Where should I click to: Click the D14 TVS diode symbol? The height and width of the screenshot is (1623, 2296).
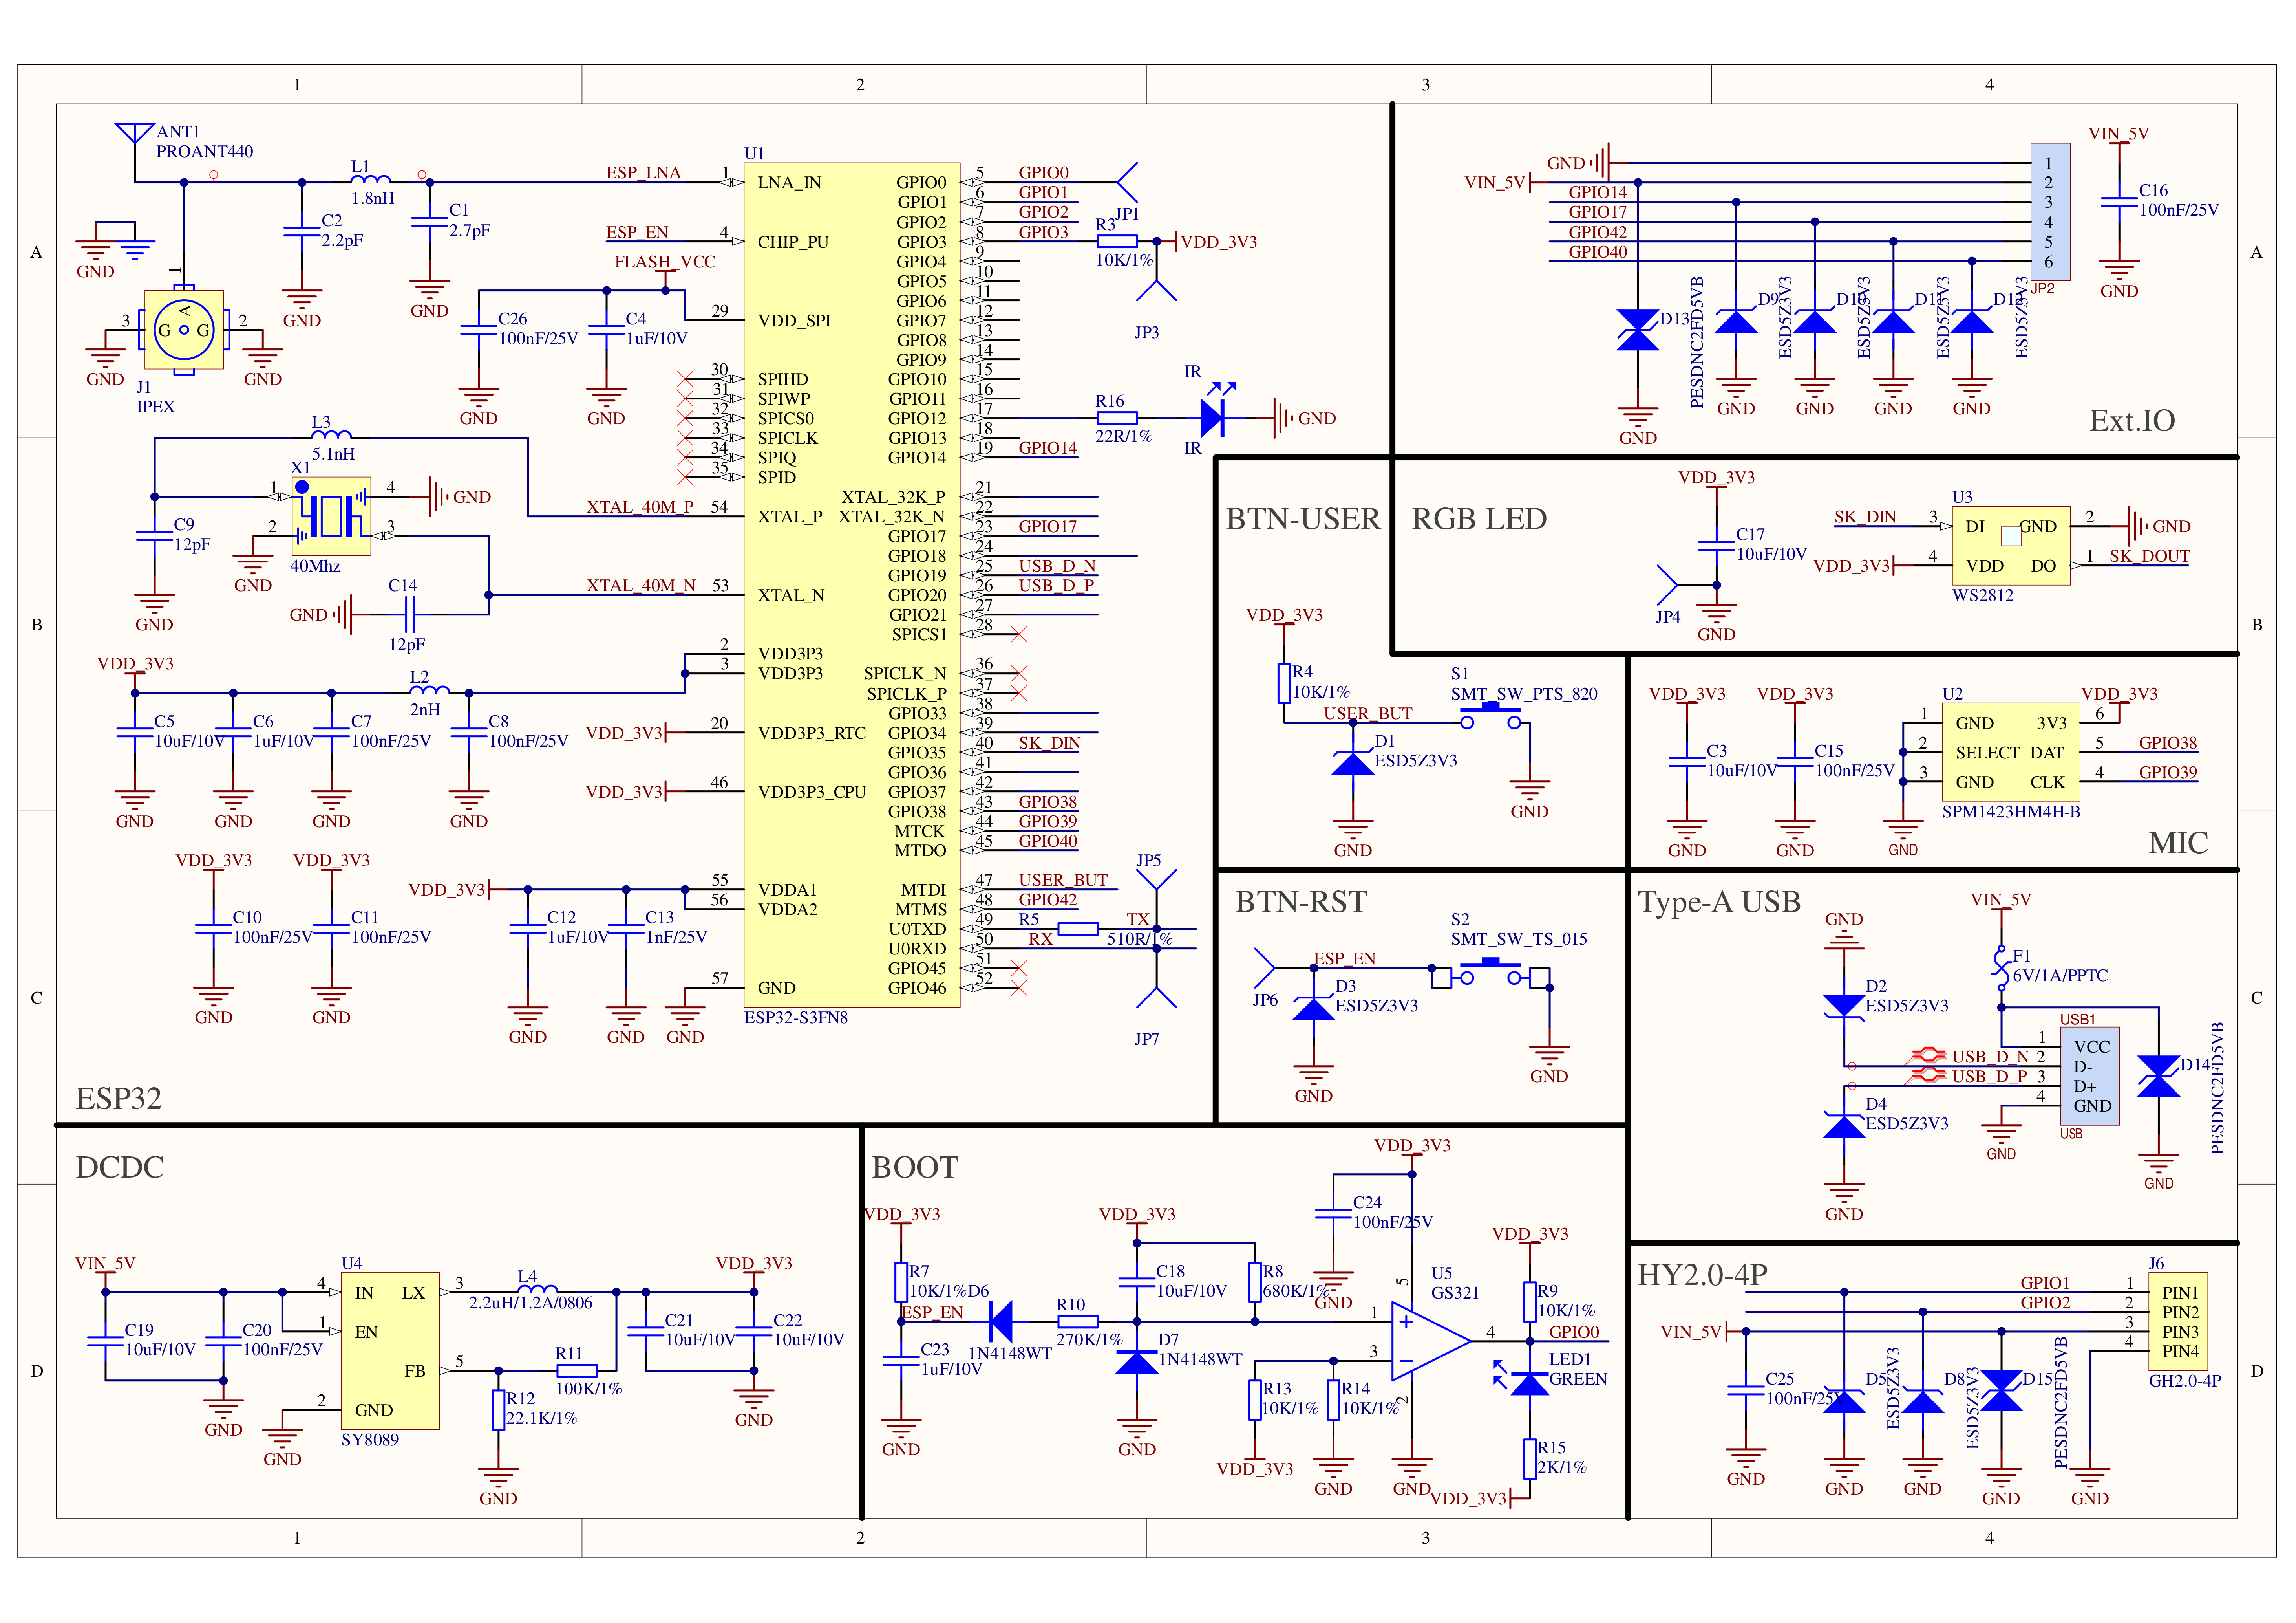pyautogui.click(x=2158, y=1076)
